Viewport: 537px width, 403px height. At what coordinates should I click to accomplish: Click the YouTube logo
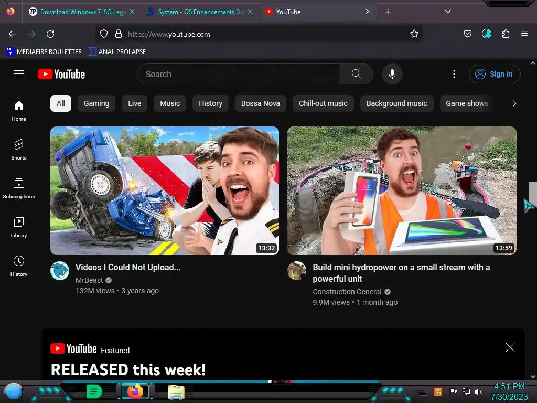(61, 74)
